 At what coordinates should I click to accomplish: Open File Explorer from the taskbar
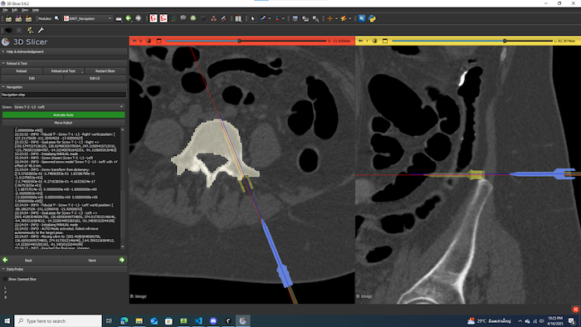(139, 320)
